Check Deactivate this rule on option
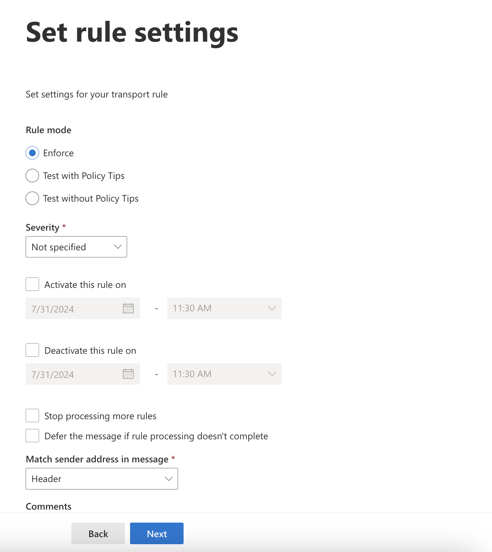Viewport: 492px width, 552px height. click(x=32, y=350)
